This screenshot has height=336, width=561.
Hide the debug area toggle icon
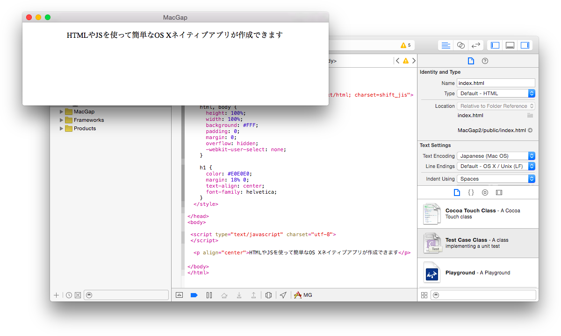[179, 295]
